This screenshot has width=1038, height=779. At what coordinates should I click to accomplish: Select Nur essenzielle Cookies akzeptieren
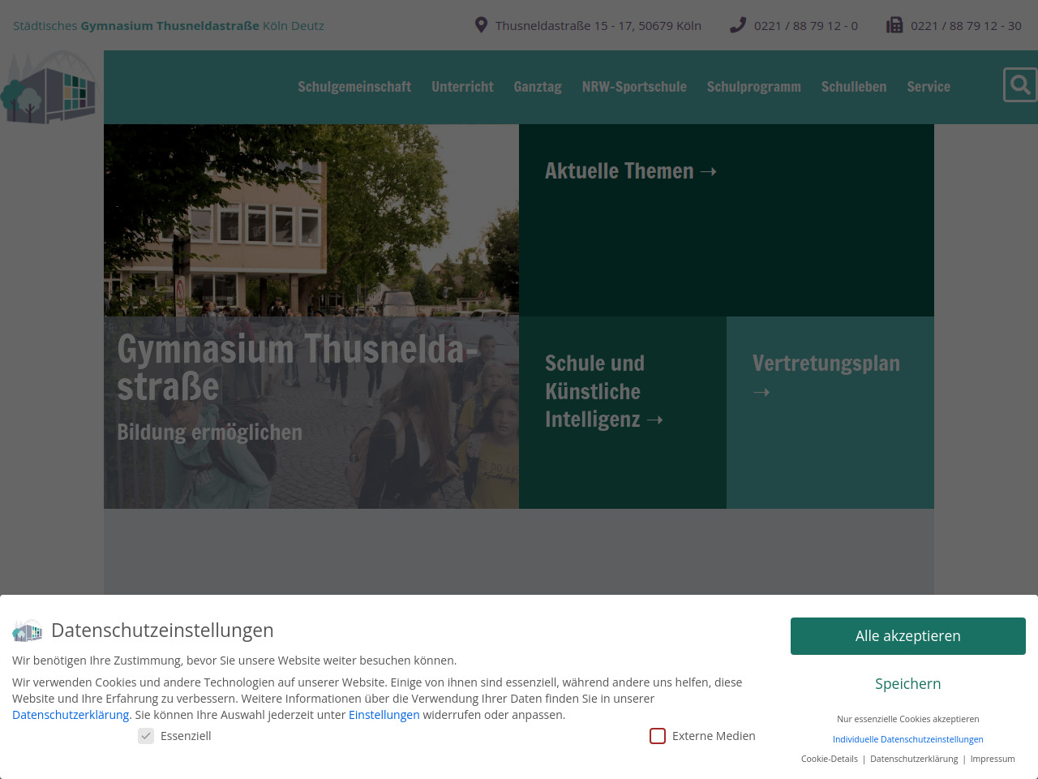907,719
